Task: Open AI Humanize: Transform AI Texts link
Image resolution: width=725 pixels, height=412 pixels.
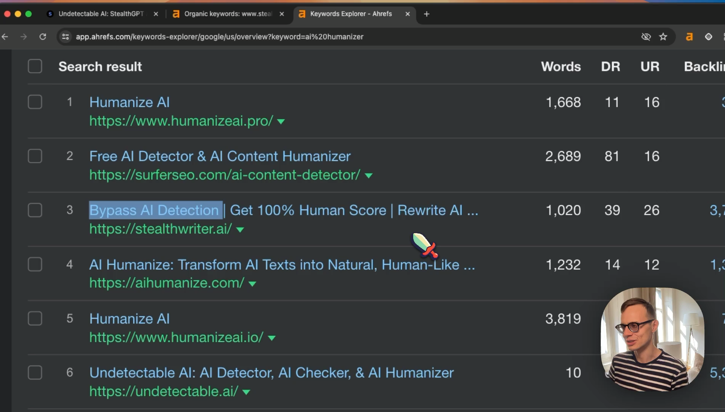Action: click(282, 264)
